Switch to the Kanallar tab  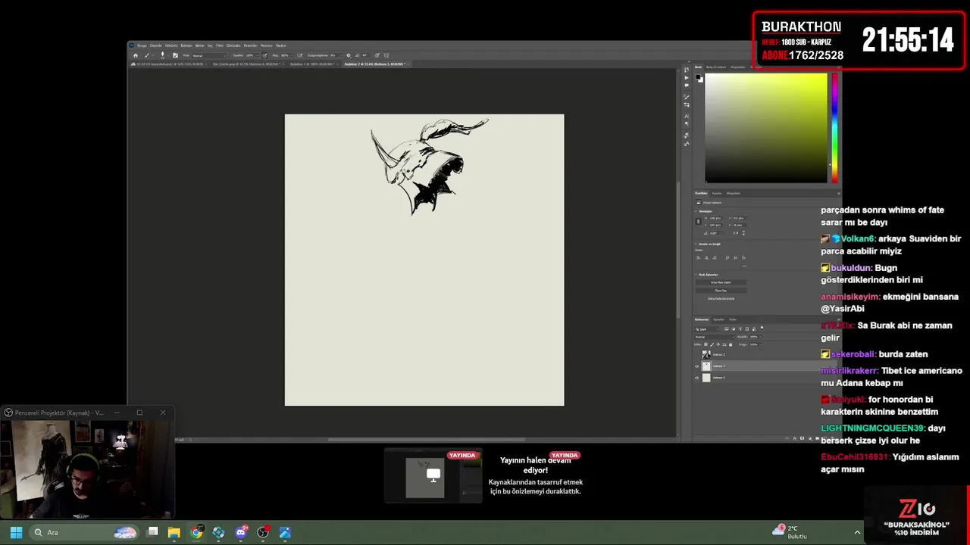718,319
